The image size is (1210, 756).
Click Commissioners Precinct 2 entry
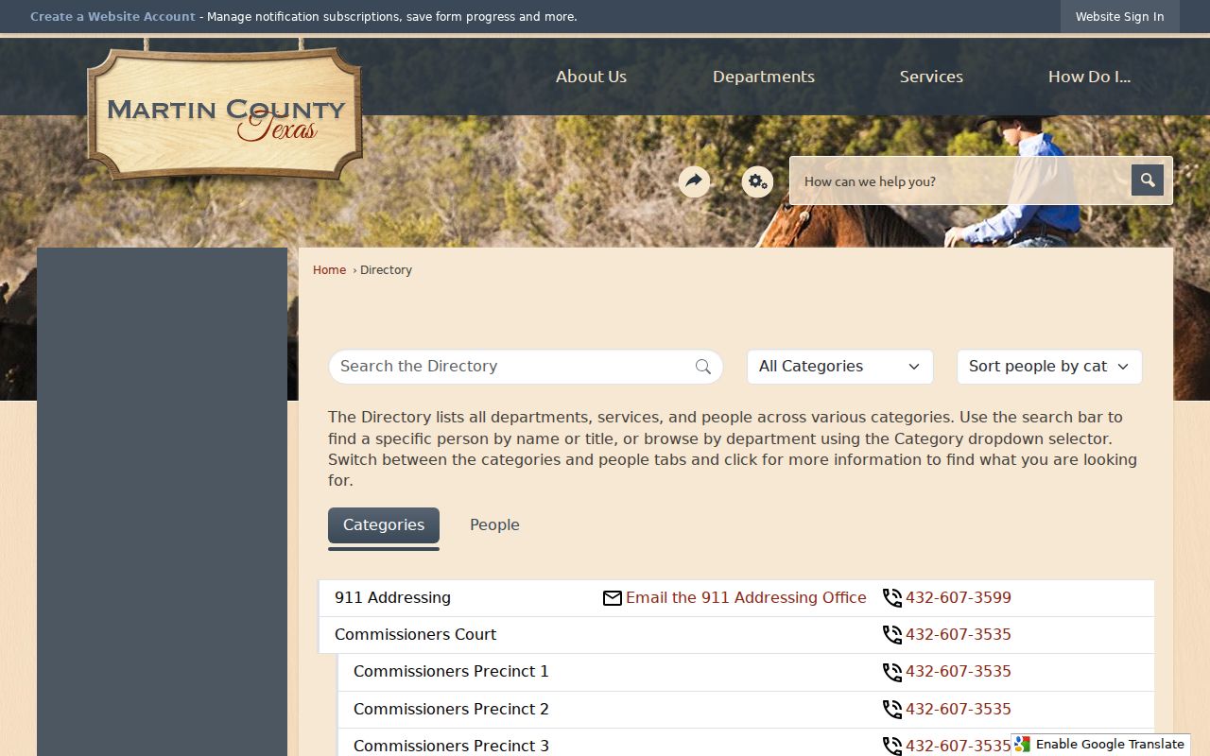pos(451,710)
